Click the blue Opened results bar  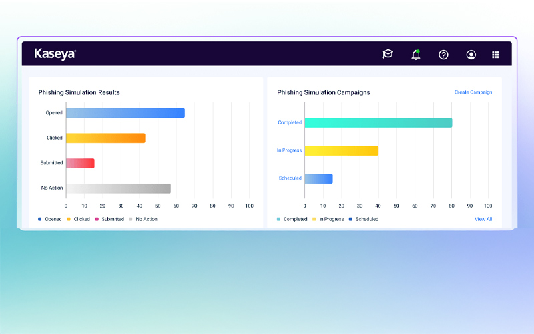point(125,113)
